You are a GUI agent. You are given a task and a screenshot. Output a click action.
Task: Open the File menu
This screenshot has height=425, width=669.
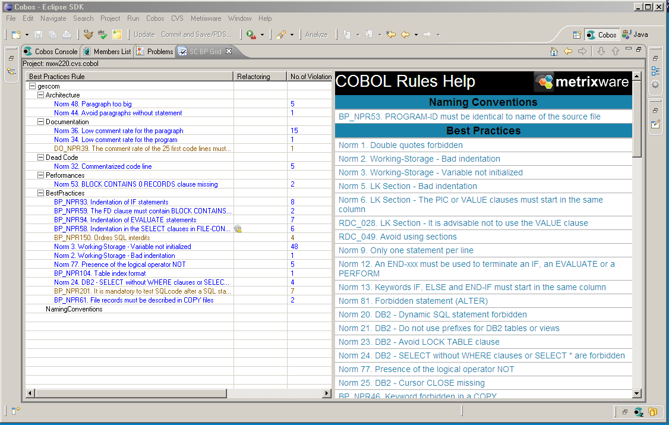click(11, 18)
